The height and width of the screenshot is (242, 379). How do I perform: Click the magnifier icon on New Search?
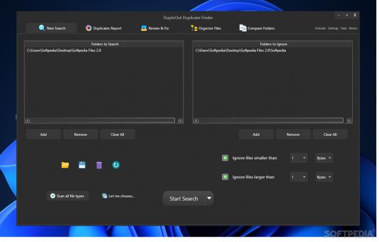[x=42, y=28]
